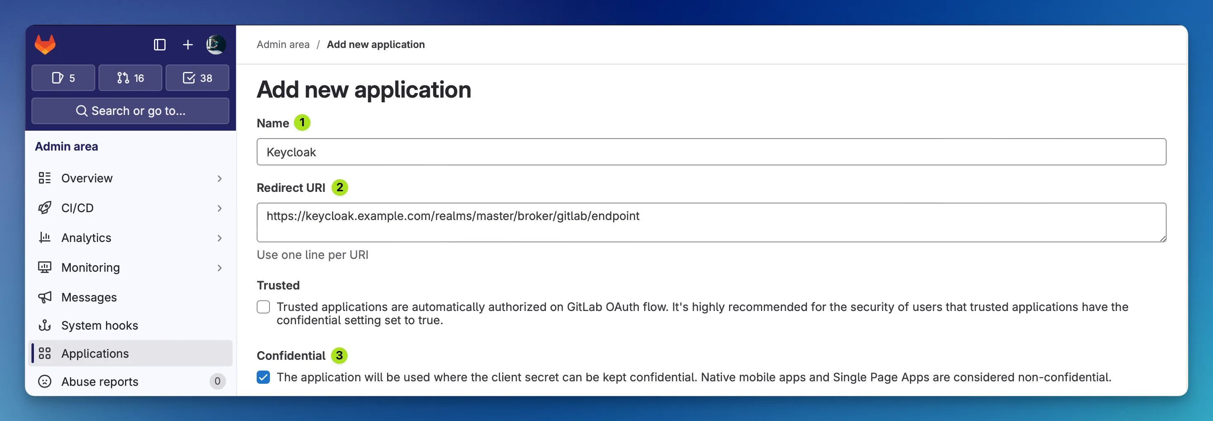This screenshot has height=421, width=1213.
Task: Click the Monitoring screen icon
Action: click(x=45, y=267)
